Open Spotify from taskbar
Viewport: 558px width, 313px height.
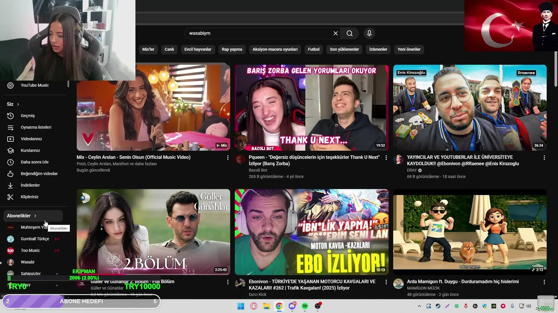305,306
